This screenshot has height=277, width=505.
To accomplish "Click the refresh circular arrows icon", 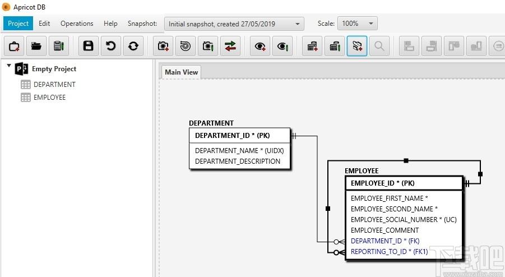I will point(133,46).
